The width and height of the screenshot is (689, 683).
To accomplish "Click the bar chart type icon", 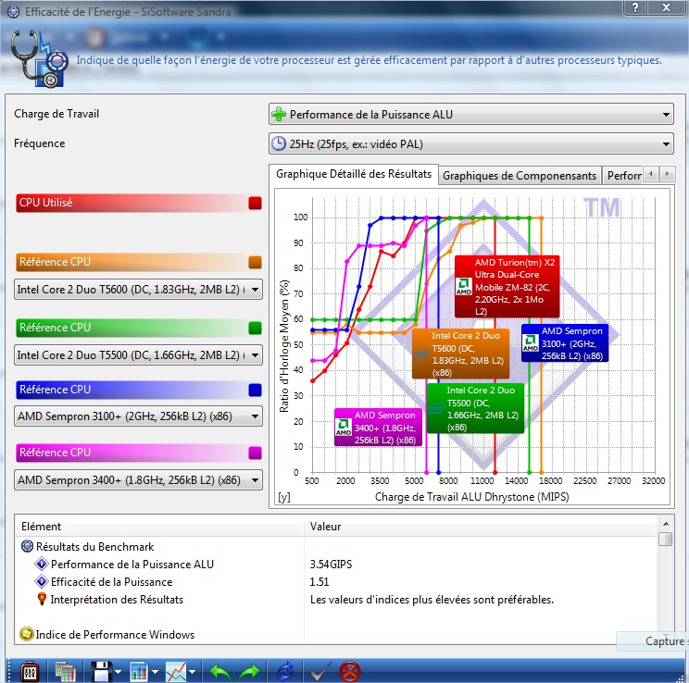I will click(x=139, y=672).
